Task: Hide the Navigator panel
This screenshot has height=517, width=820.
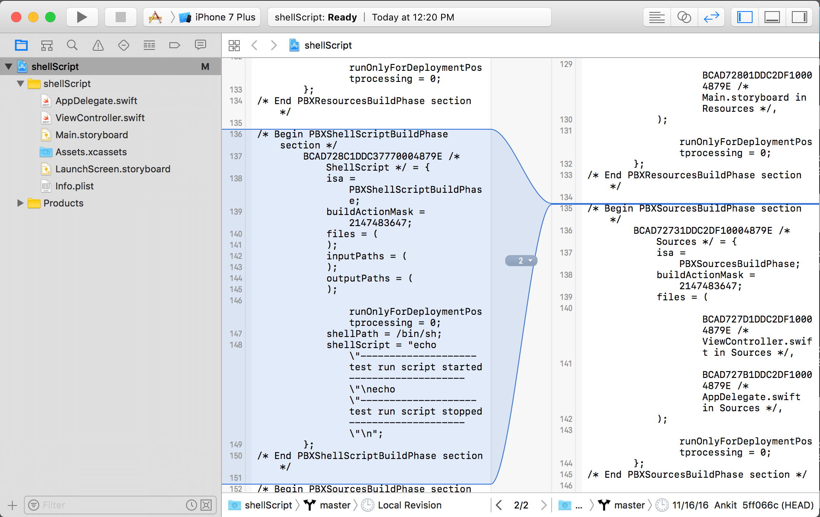Action: click(744, 17)
